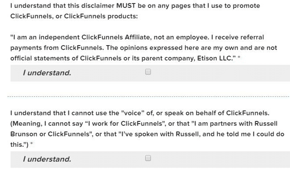This screenshot has width=290, height=181.
Task: Click the "Etison LLC." company name text
Action: (x=215, y=58)
